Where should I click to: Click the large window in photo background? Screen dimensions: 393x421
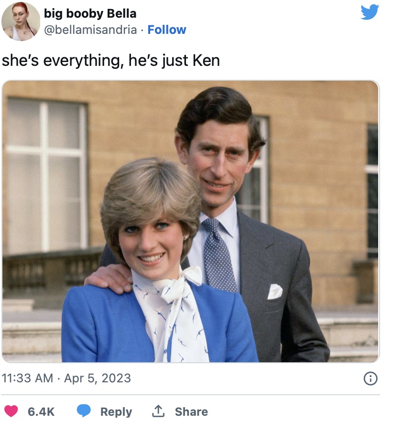47,175
